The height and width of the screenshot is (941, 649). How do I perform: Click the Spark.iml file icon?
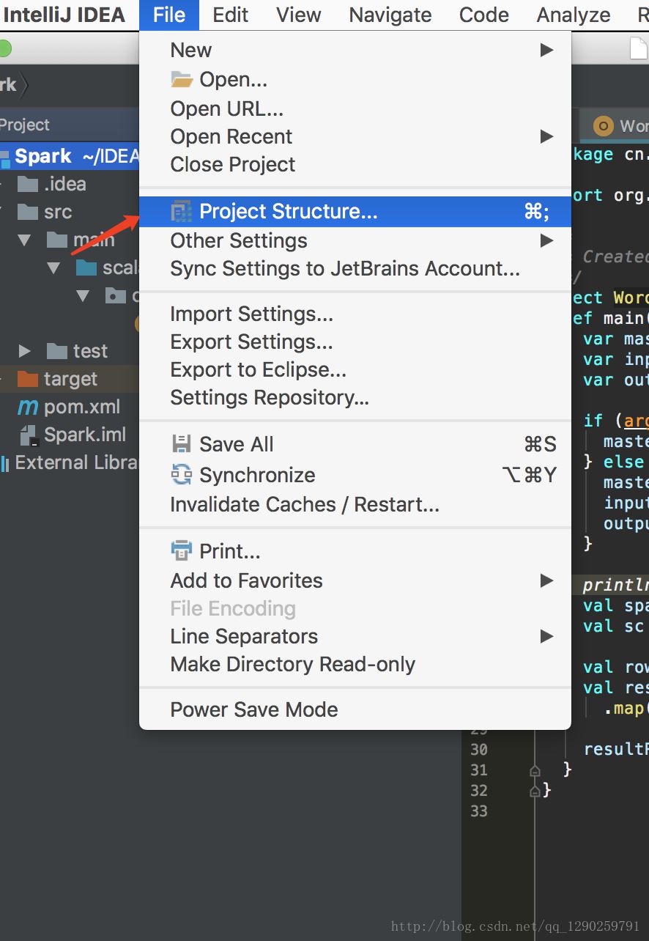(29, 435)
